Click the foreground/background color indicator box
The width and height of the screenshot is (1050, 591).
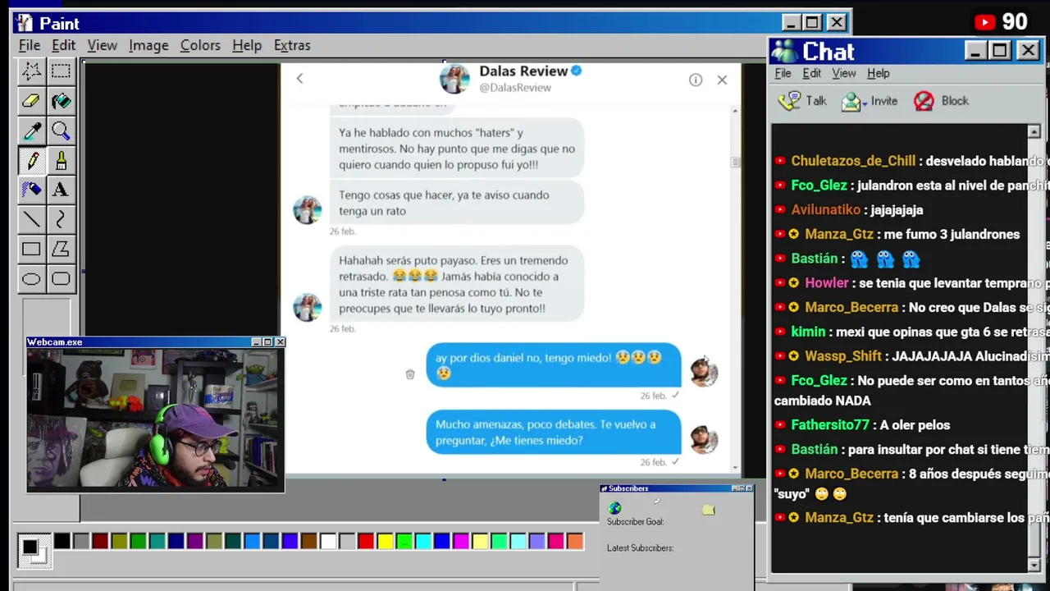tap(34, 550)
